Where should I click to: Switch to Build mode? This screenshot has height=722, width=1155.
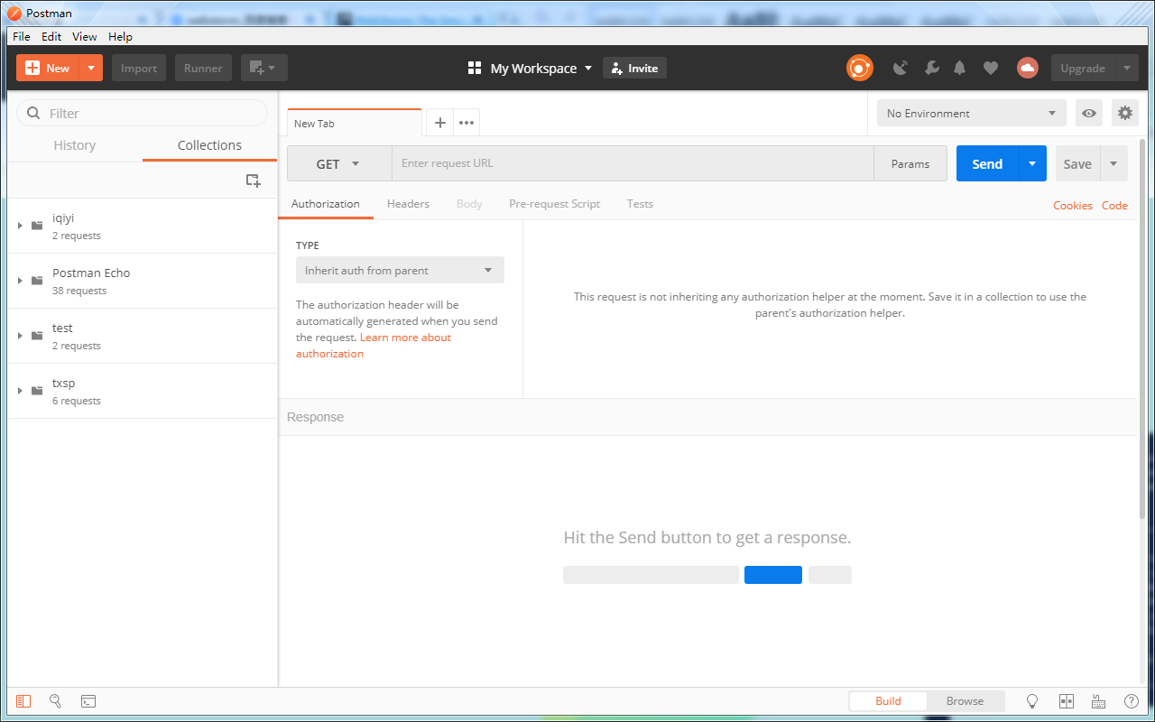[888, 701]
